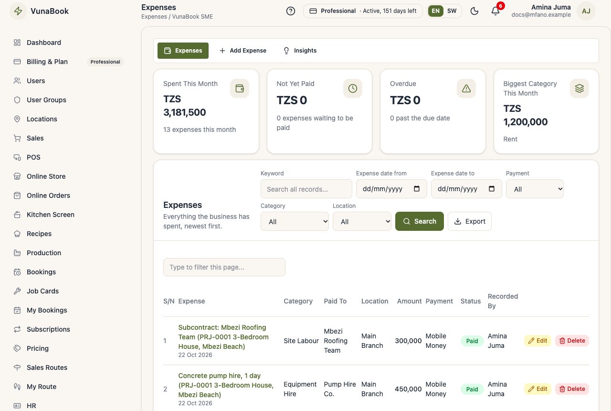The width and height of the screenshot is (611, 411).
Task: Delete the Concrete pump hire expense
Action: (x=572, y=389)
